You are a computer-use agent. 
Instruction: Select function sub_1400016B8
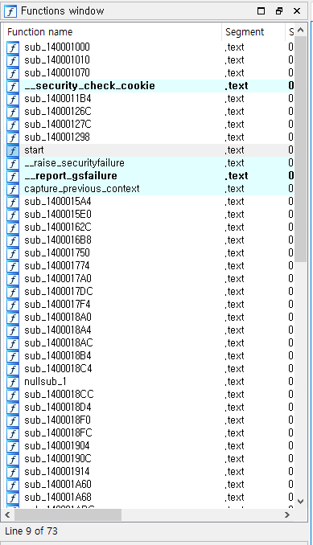click(58, 240)
